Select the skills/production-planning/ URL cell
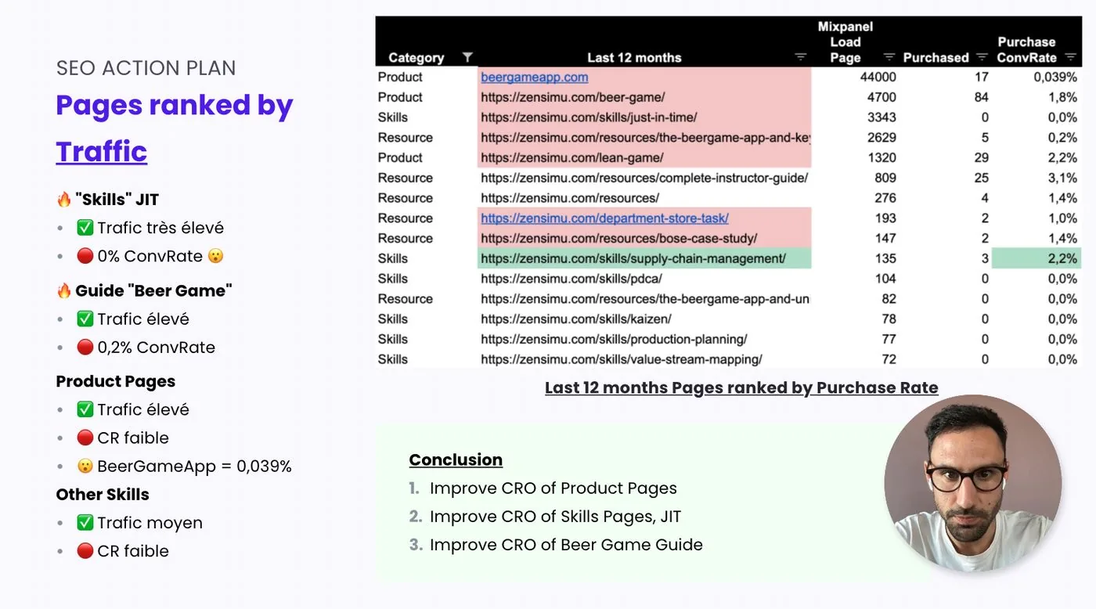This screenshot has width=1096, height=609. (644, 340)
